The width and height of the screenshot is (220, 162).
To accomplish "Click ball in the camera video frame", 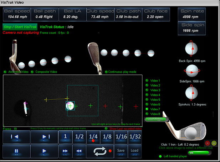I will tap(70, 106).
